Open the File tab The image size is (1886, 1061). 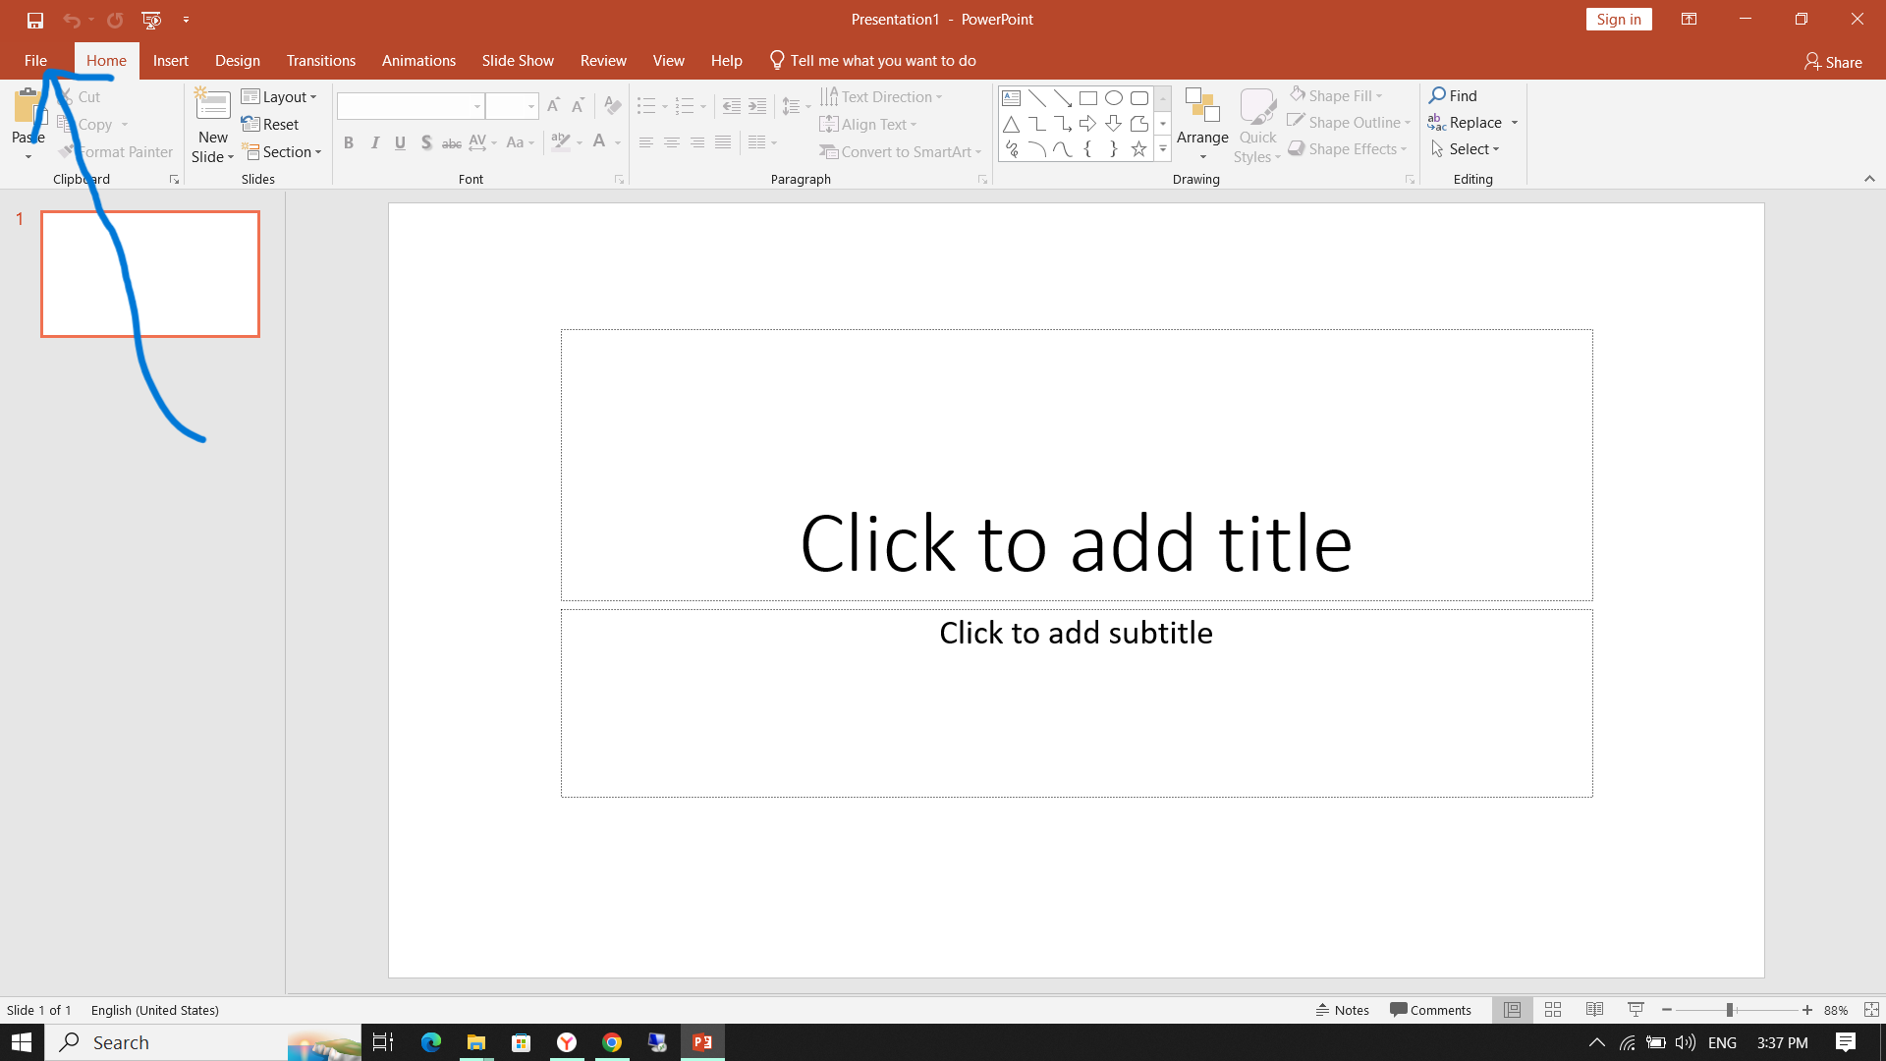click(x=35, y=61)
